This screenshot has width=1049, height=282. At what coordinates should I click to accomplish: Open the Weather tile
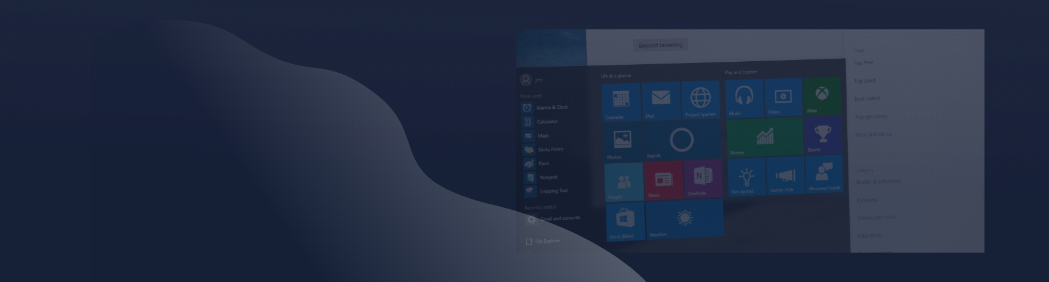(x=684, y=219)
